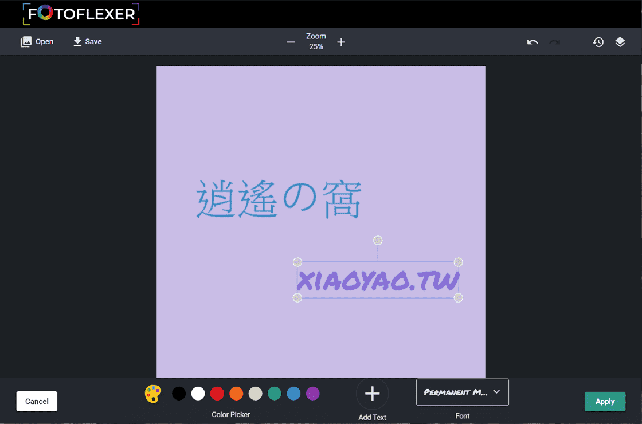This screenshot has width=642, height=424.
Task: Choose the teal green swatch
Action: (274, 394)
